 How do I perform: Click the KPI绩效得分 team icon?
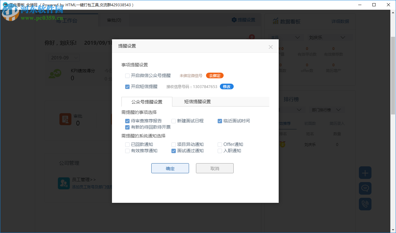(55, 74)
